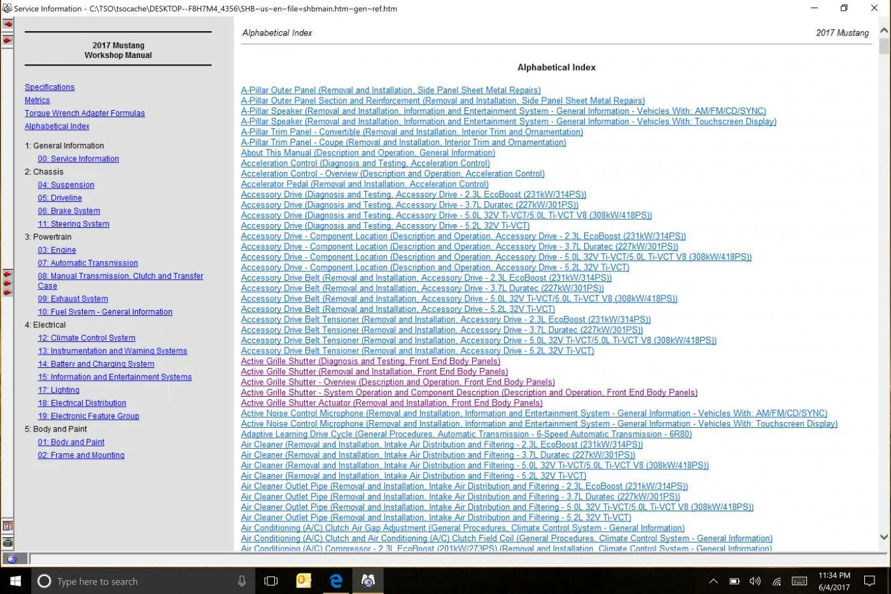This screenshot has height=594, width=891.
Task: Click the scrollbar down arrow in index pane
Action: pyautogui.click(x=884, y=537)
